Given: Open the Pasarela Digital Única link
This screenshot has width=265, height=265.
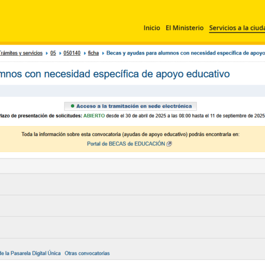Looking at the screenshot, I should 30,253.
